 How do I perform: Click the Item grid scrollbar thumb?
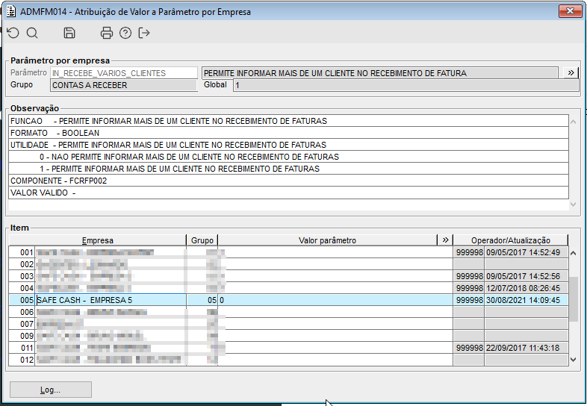pos(573,299)
